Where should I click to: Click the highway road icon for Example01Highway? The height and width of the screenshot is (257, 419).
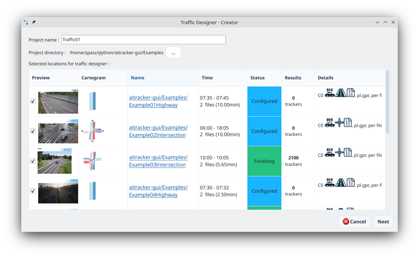coord(341,92)
